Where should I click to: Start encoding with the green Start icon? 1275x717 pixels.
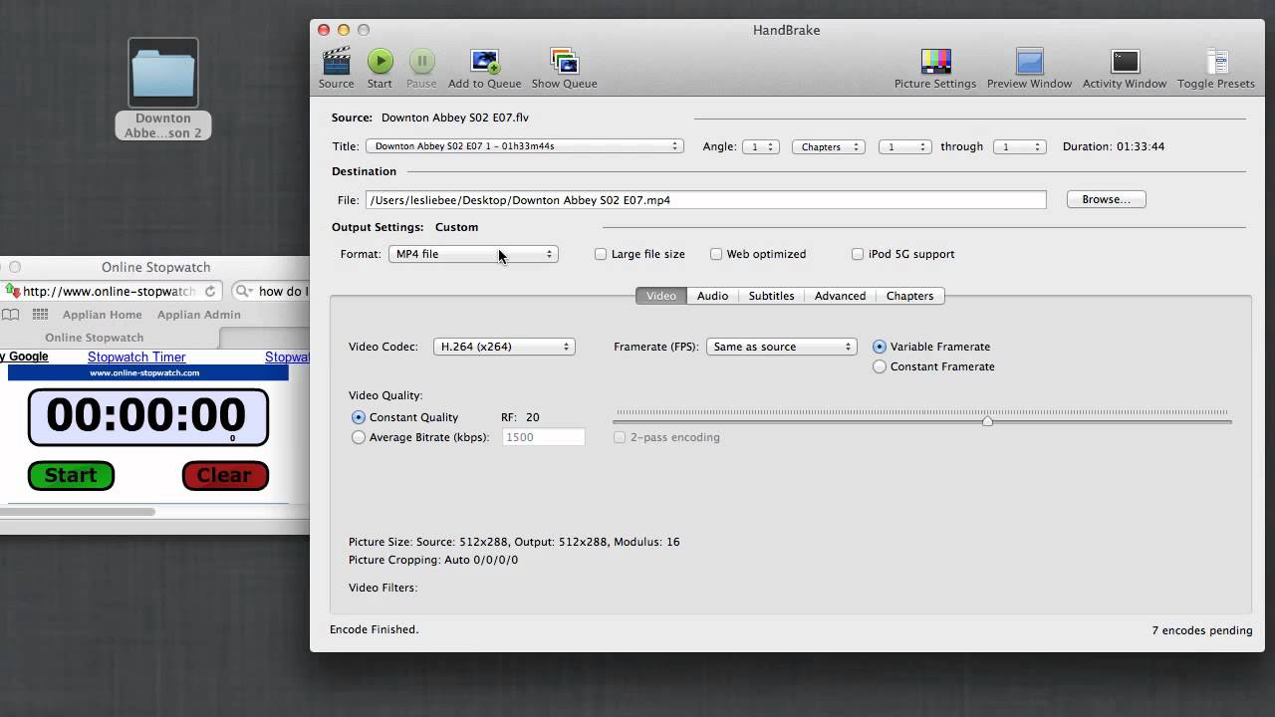coord(380,61)
